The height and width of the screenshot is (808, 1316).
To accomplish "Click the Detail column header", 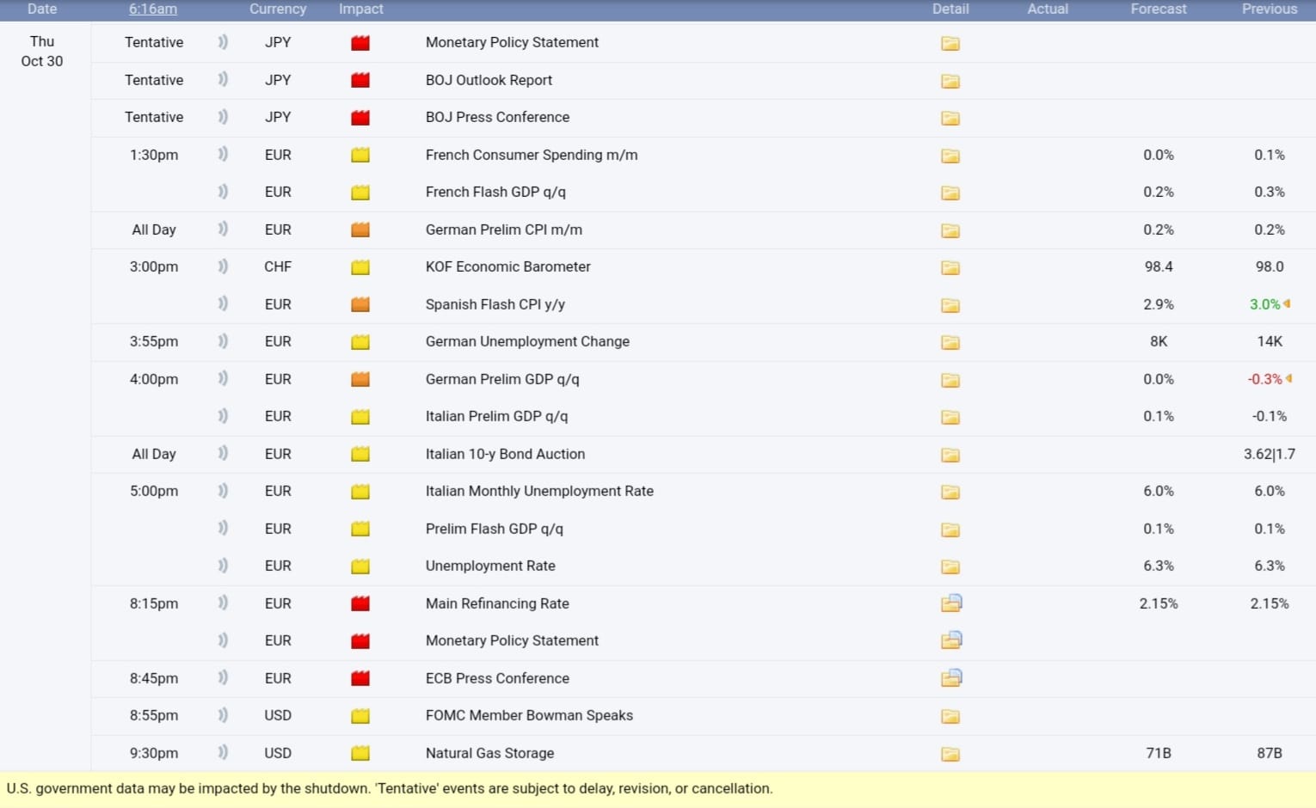I will pos(950,9).
